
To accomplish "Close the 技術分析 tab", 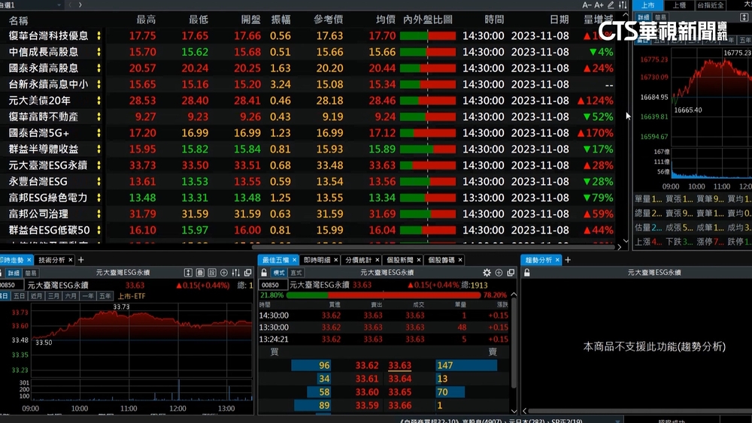I will point(71,260).
